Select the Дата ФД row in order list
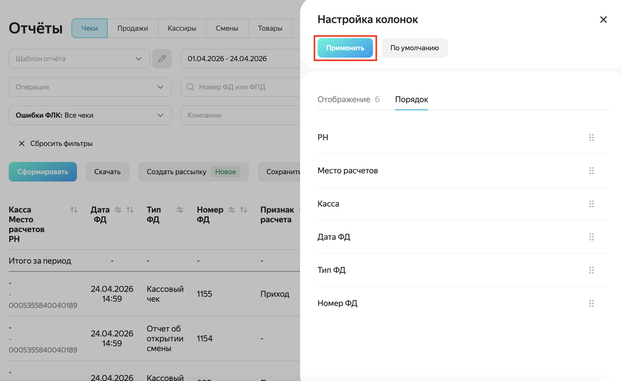This screenshot has width=622, height=381. point(463,237)
